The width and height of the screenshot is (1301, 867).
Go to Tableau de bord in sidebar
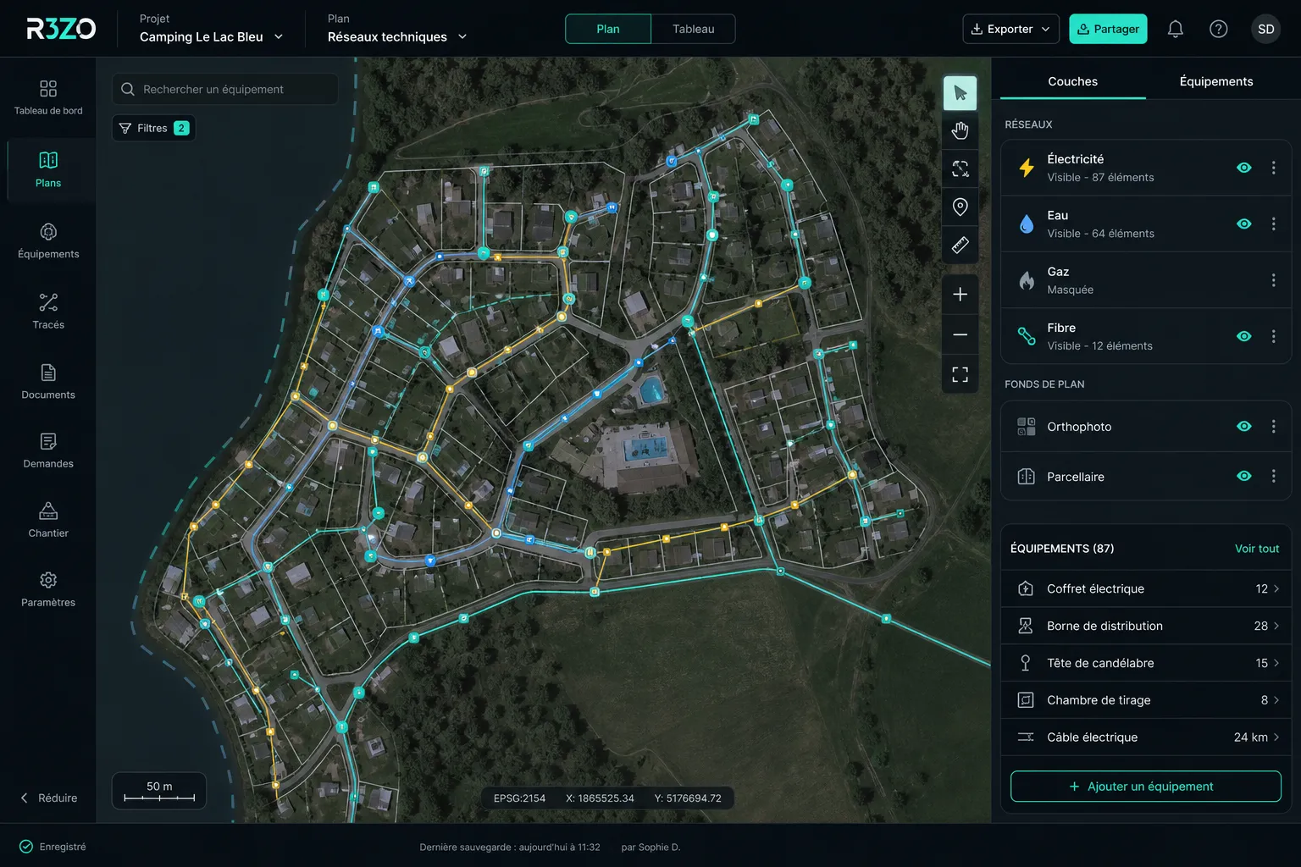[x=48, y=97]
